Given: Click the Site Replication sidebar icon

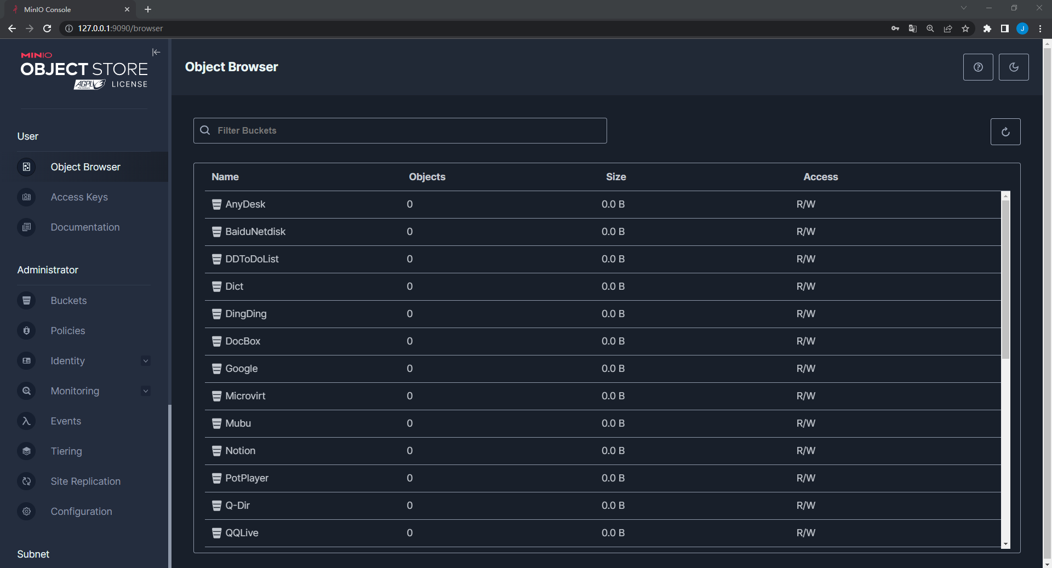Looking at the screenshot, I should coord(26,481).
